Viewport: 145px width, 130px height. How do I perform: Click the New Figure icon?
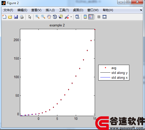[x=4, y=17]
